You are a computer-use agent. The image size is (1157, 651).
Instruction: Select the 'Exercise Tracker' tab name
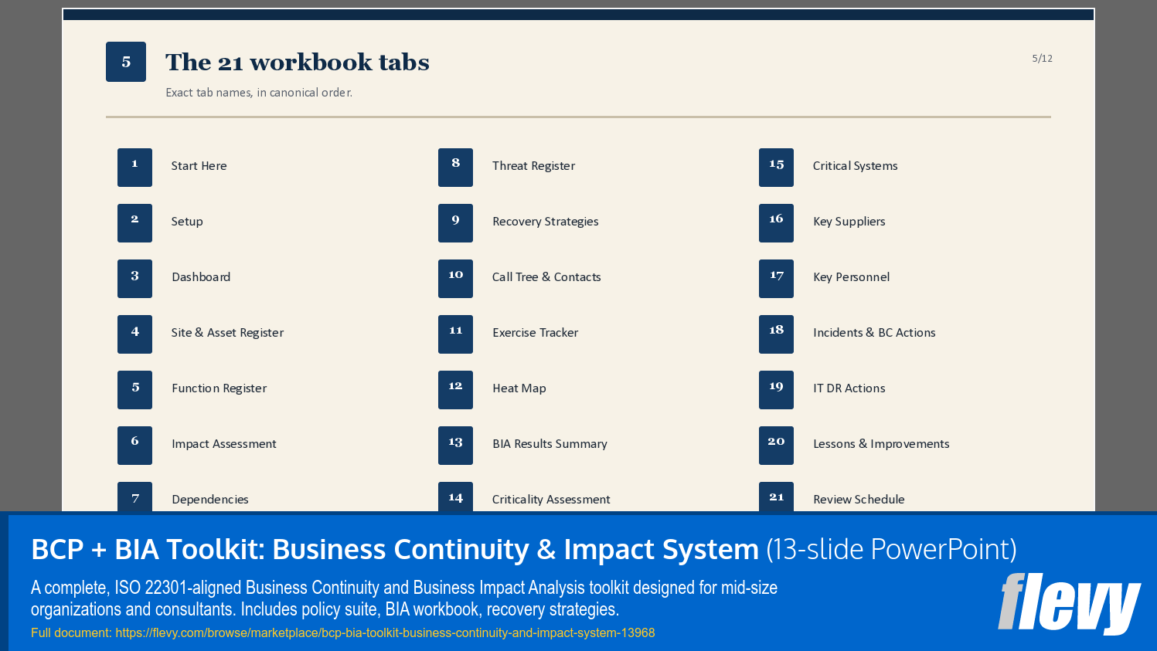(x=536, y=333)
